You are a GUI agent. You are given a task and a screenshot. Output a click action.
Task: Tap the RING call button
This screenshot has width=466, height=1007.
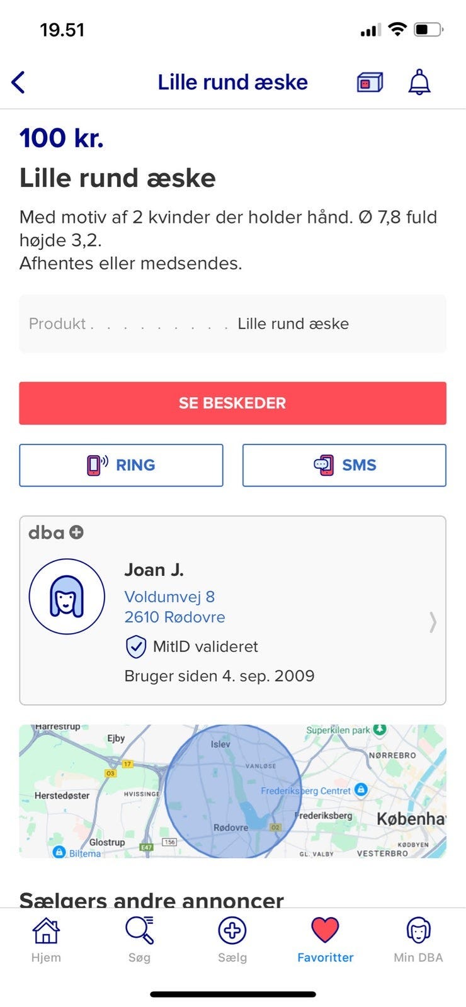121,465
